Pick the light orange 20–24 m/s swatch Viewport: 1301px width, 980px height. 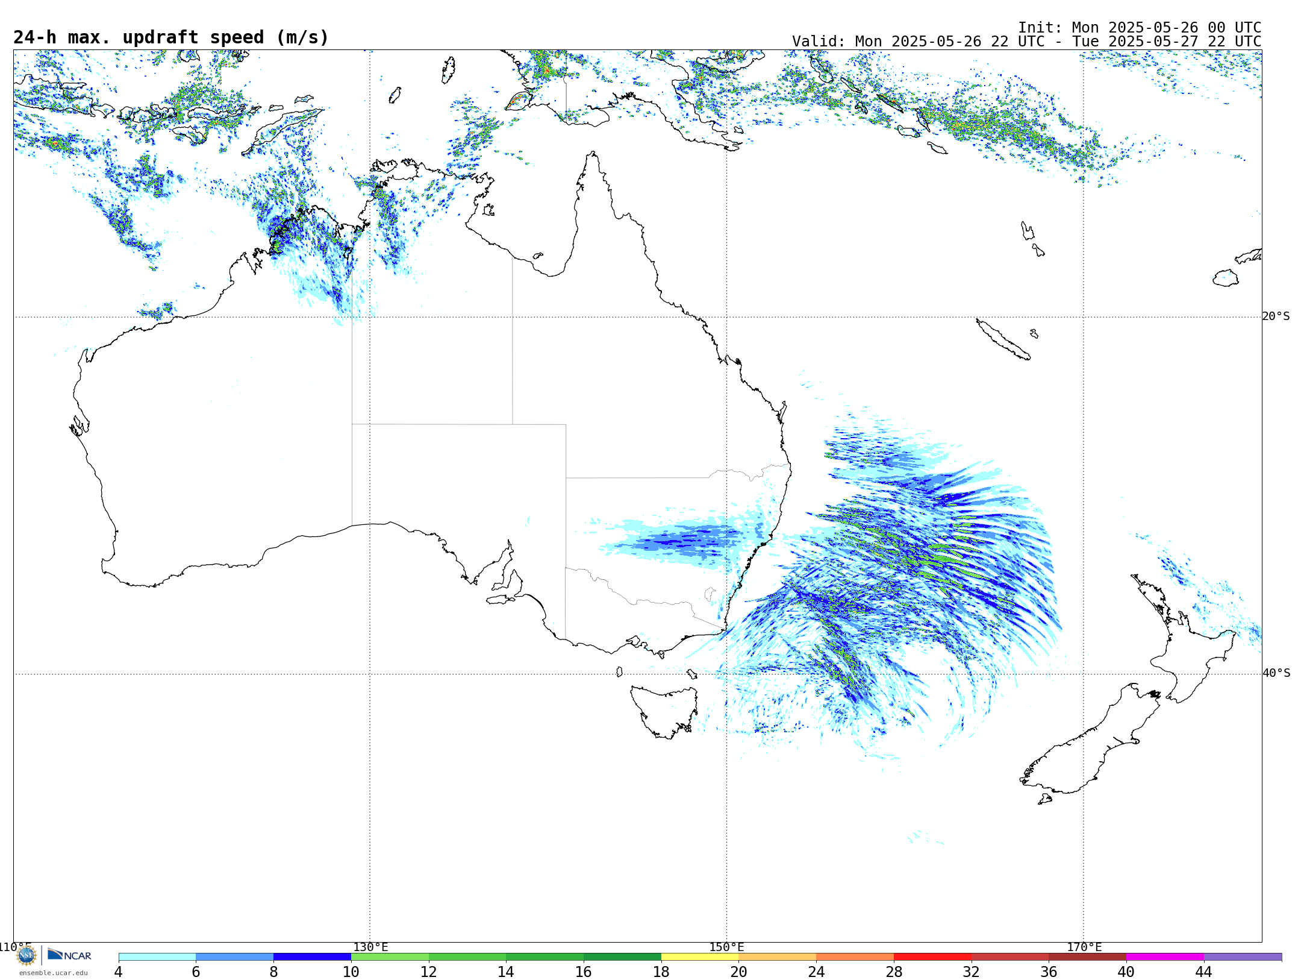tap(778, 957)
